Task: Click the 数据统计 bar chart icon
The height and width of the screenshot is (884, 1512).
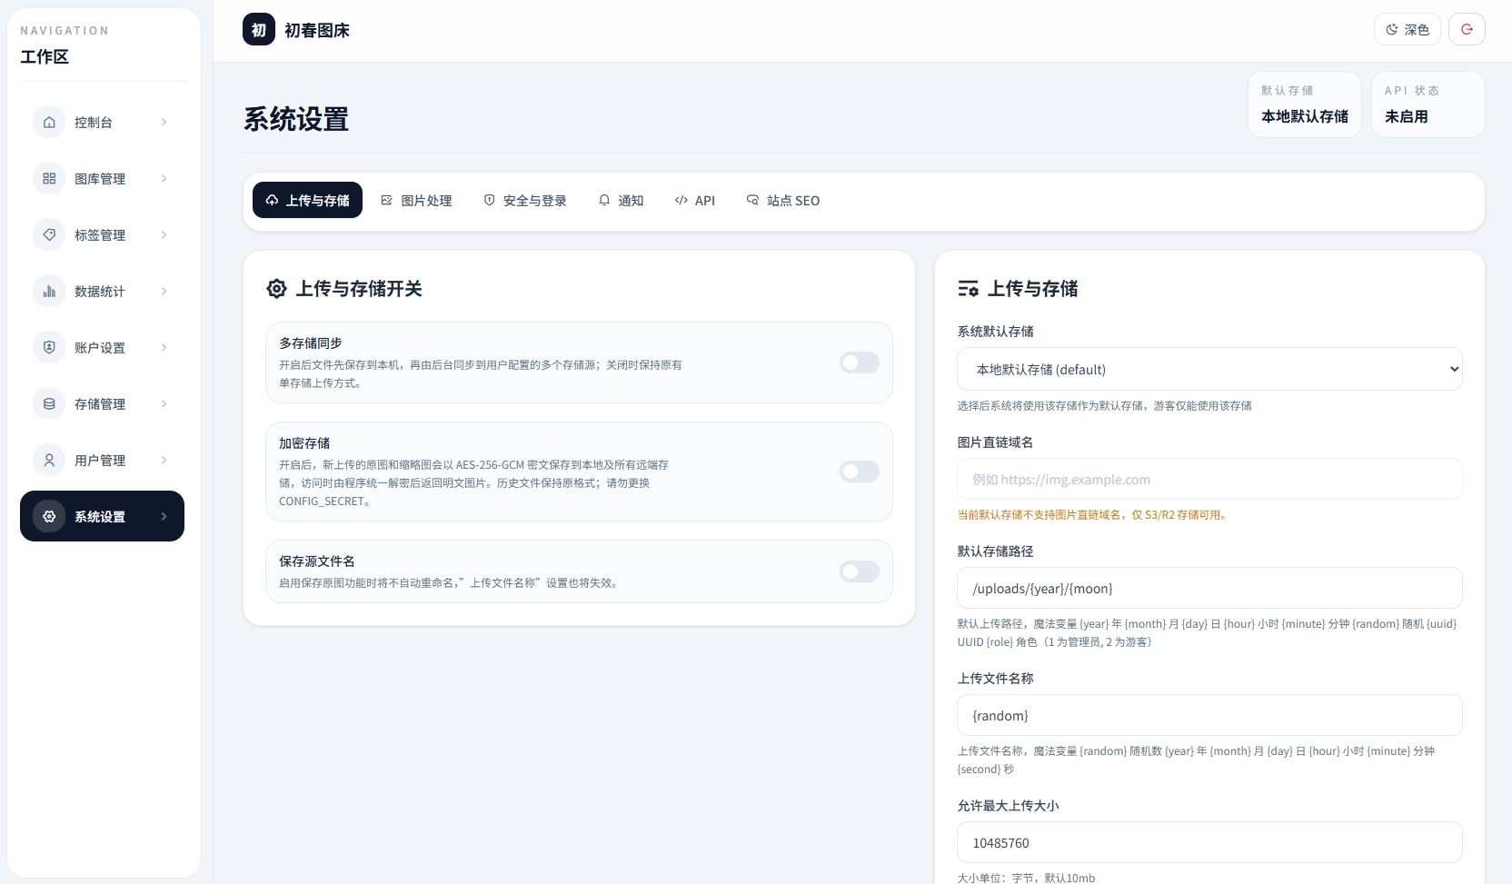Action: pos(49,291)
